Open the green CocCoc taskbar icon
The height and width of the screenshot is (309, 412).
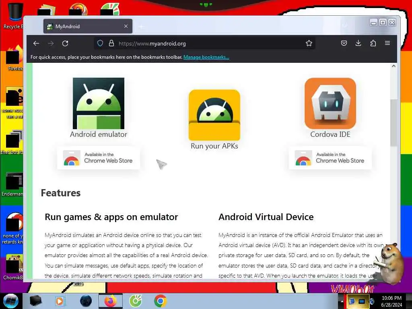[136, 301]
